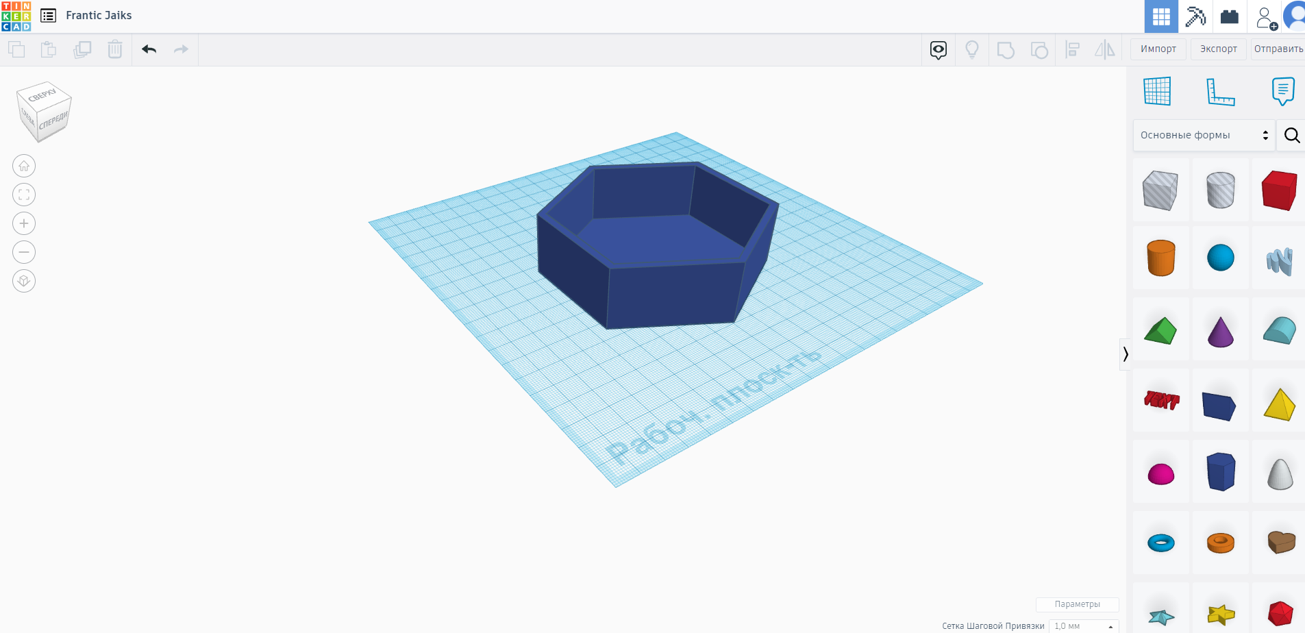This screenshot has height=633, width=1305.
Task: Pick the striped Box hole shape
Action: point(1160,190)
